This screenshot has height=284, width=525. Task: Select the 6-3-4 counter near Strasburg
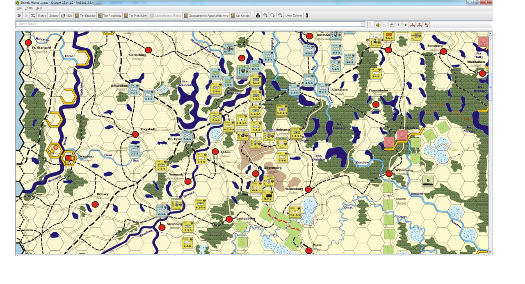point(162,210)
